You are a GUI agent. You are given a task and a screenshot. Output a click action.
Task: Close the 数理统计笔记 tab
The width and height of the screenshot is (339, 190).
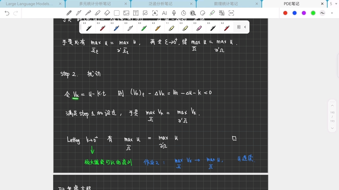[257, 4]
